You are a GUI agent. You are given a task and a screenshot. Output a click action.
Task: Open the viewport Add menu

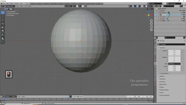[x=26, y=6]
